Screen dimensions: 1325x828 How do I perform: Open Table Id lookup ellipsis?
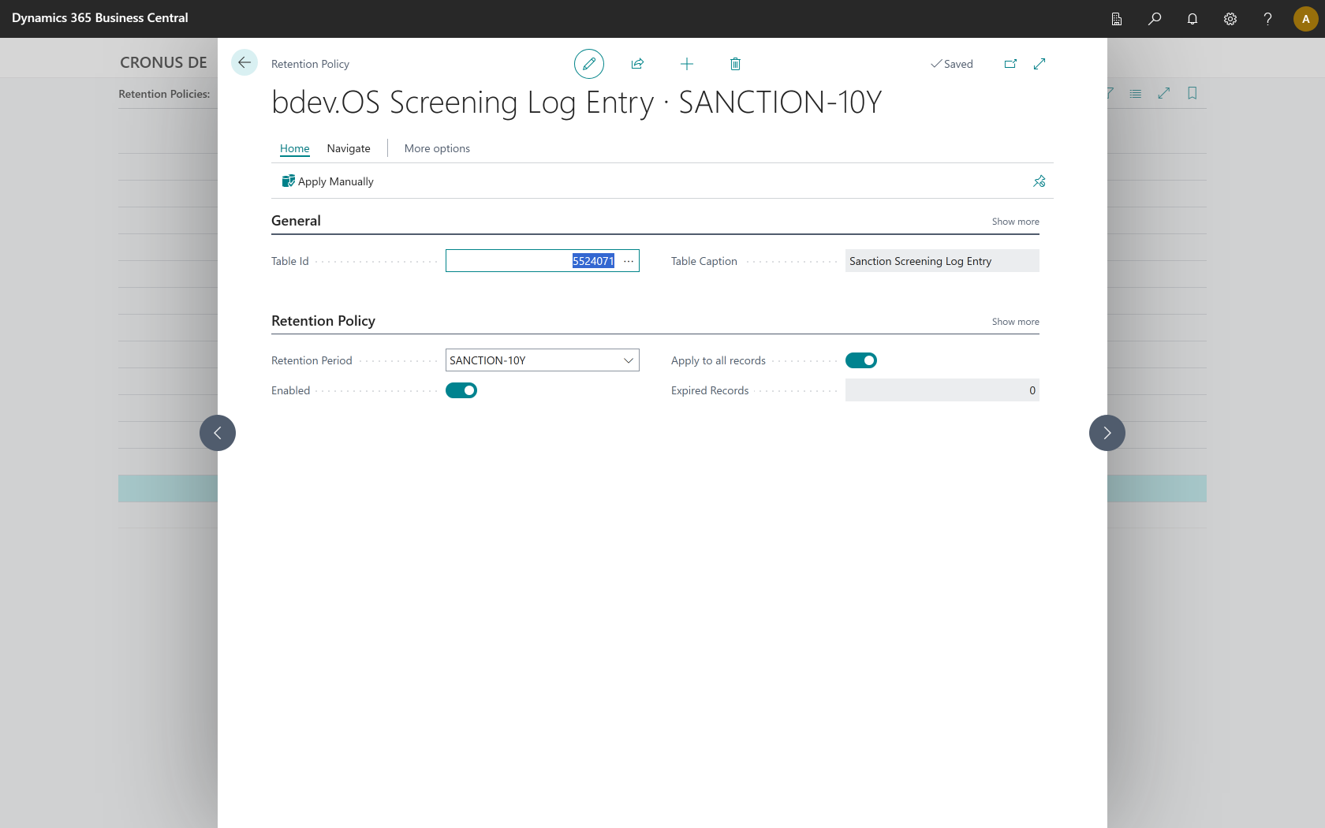coord(629,261)
